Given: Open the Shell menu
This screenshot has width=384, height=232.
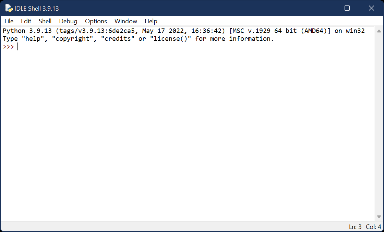Looking at the screenshot, I should click(x=45, y=21).
